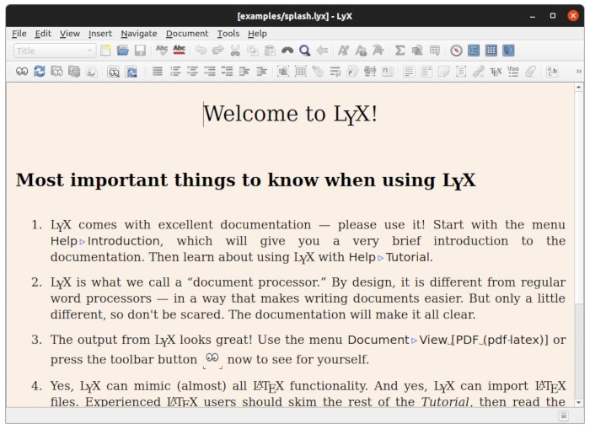Image resolution: width=590 pixels, height=429 pixels.
Task: Enable forward search icon
Action: click(91, 71)
